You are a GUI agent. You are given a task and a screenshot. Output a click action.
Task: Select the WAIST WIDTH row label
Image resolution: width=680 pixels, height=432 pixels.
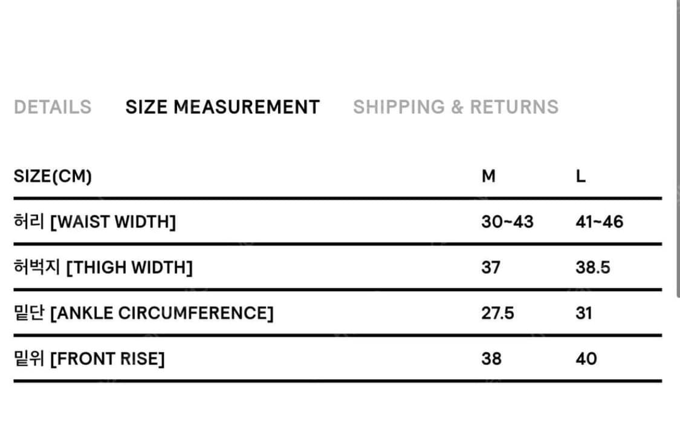pyautogui.click(x=95, y=222)
